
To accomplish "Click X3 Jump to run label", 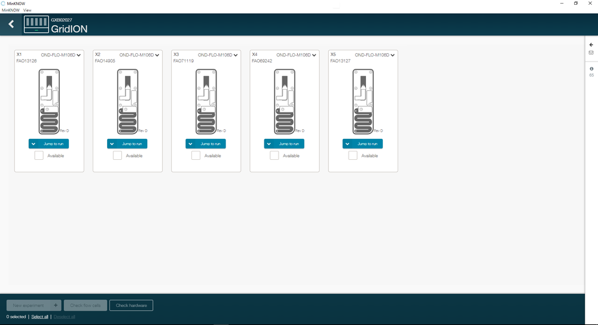I will click(x=210, y=144).
